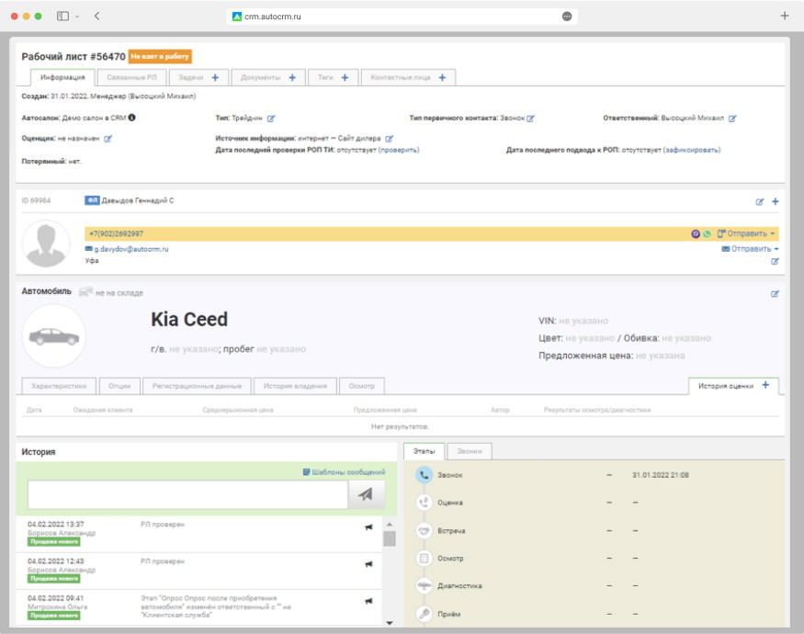
Task: Edit the Тип (Трейд-ин) field
Action: coord(271,119)
